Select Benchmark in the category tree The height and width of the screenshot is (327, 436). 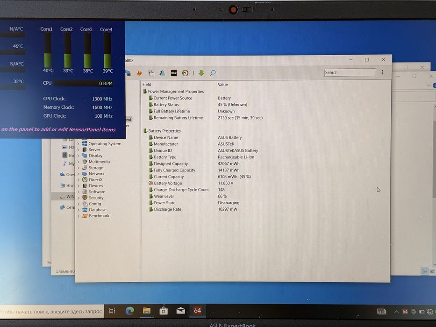99,216
